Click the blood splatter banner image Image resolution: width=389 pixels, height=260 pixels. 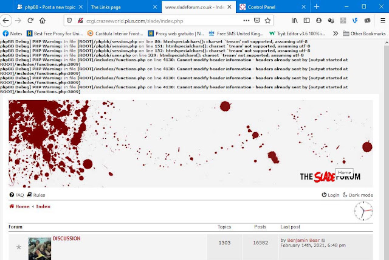pyautogui.click(x=190, y=144)
